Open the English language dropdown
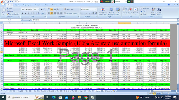Screen dimensions: 179x100 [126, 2]
